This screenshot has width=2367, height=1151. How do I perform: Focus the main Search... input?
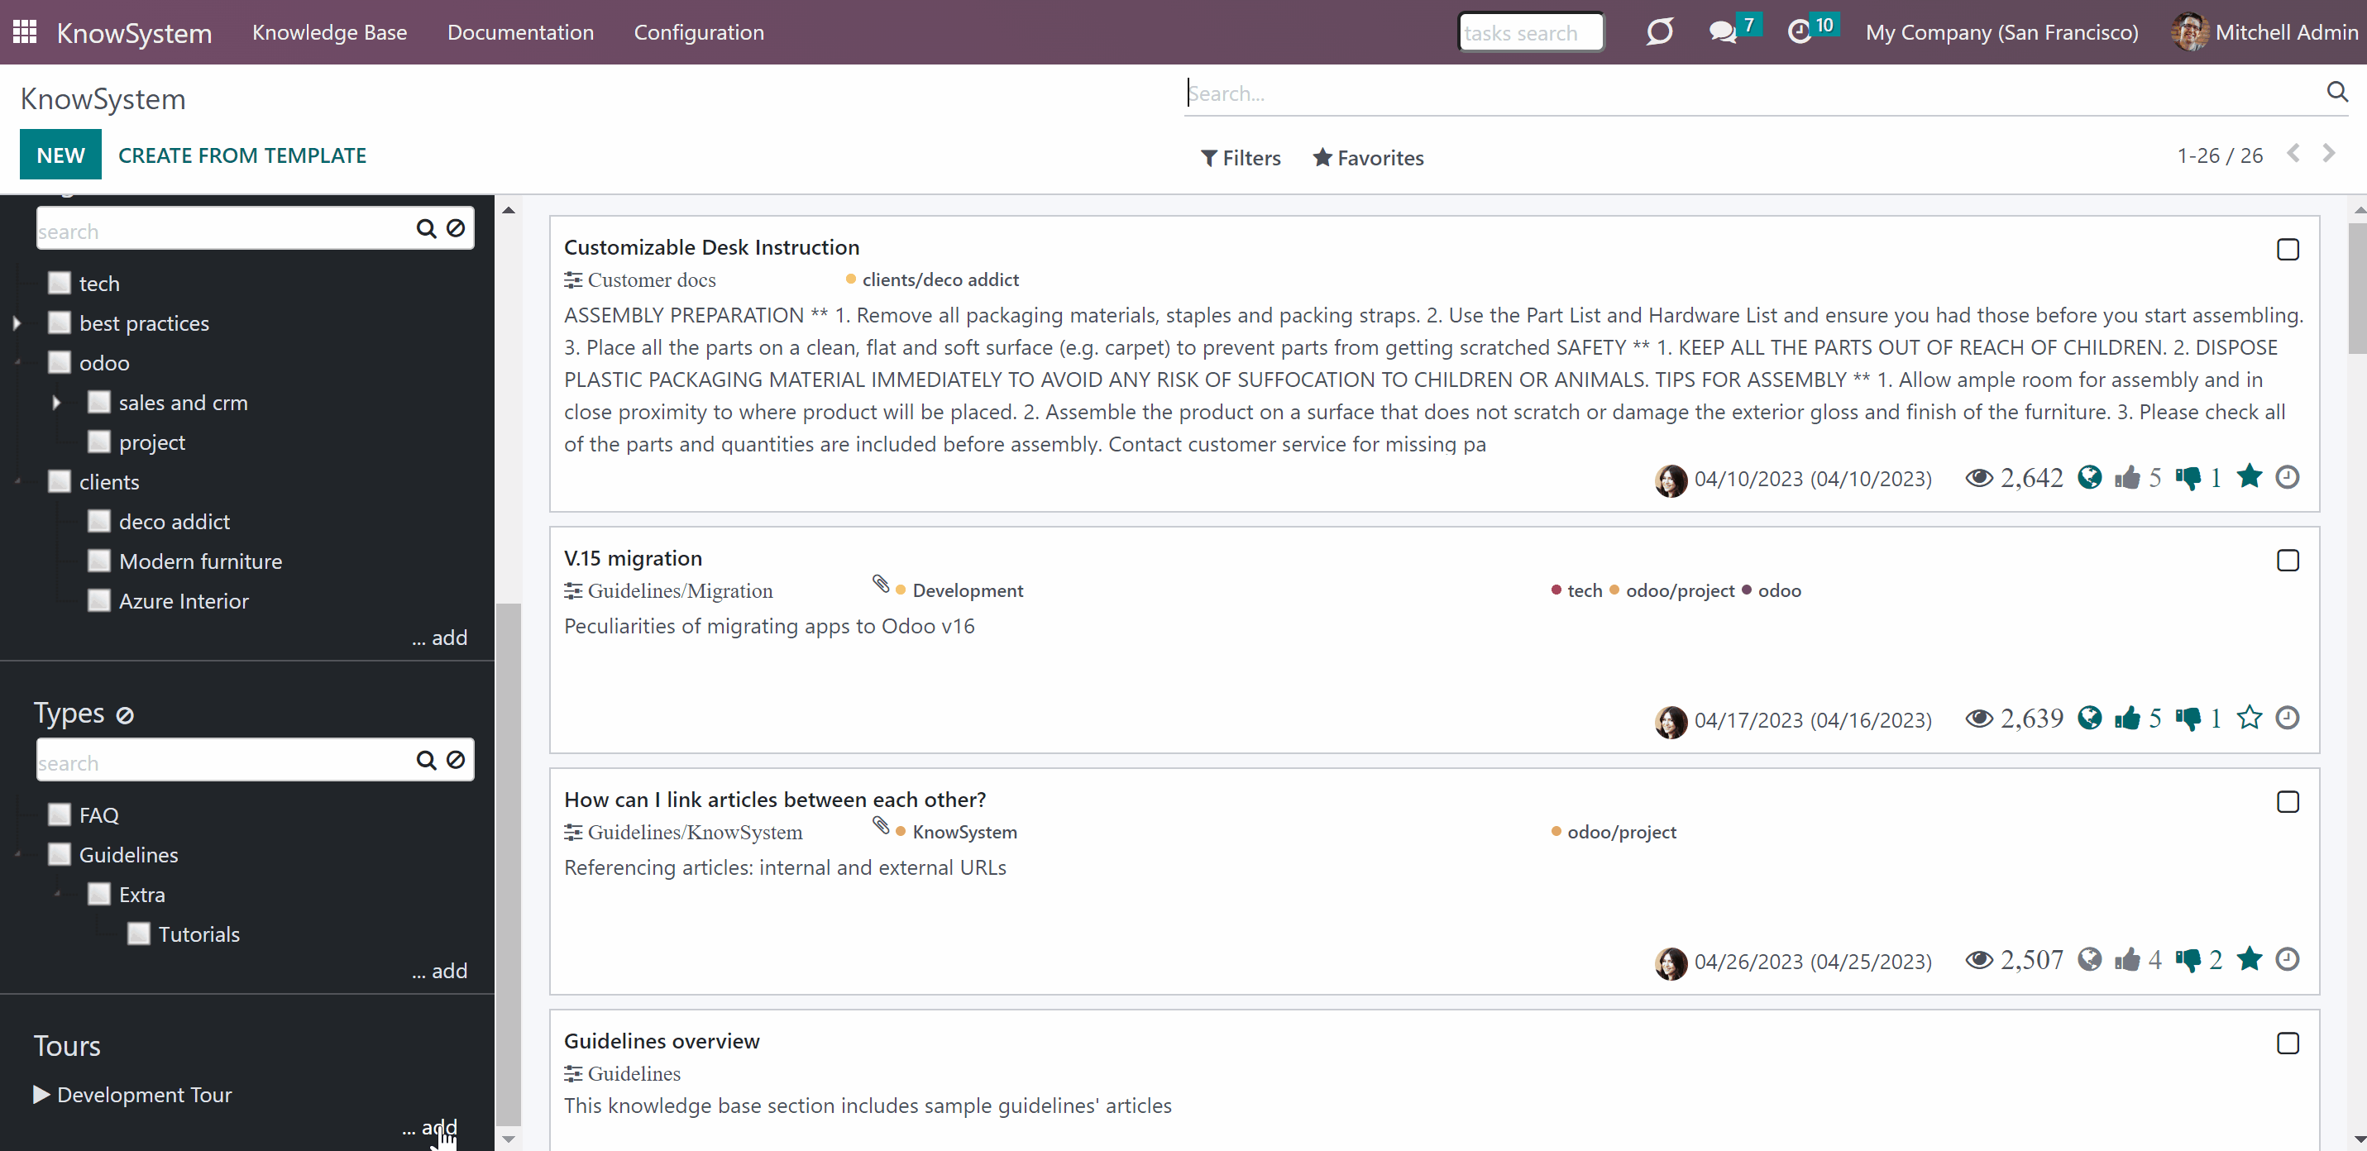[1753, 93]
